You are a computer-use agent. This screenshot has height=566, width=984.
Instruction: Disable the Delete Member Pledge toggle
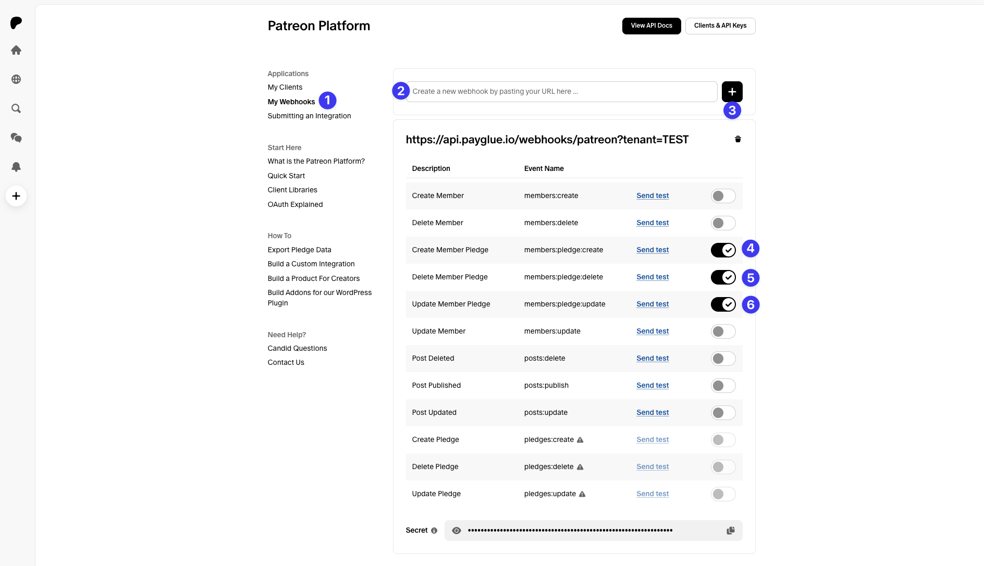pos(723,277)
